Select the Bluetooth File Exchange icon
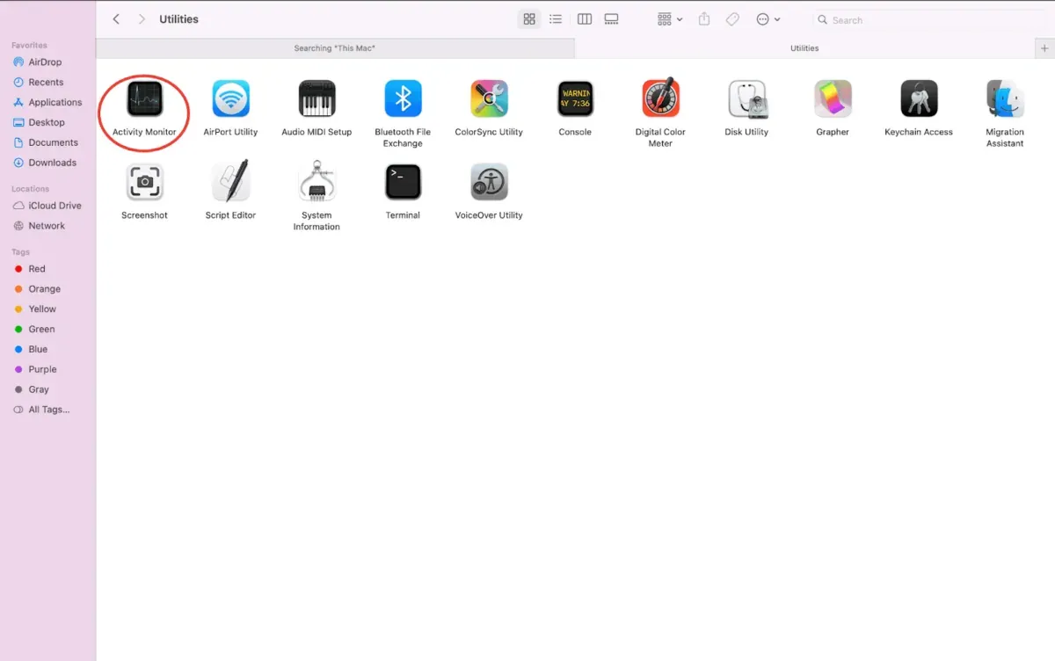This screenshot has width=1055, height=661. pos(403,98)
